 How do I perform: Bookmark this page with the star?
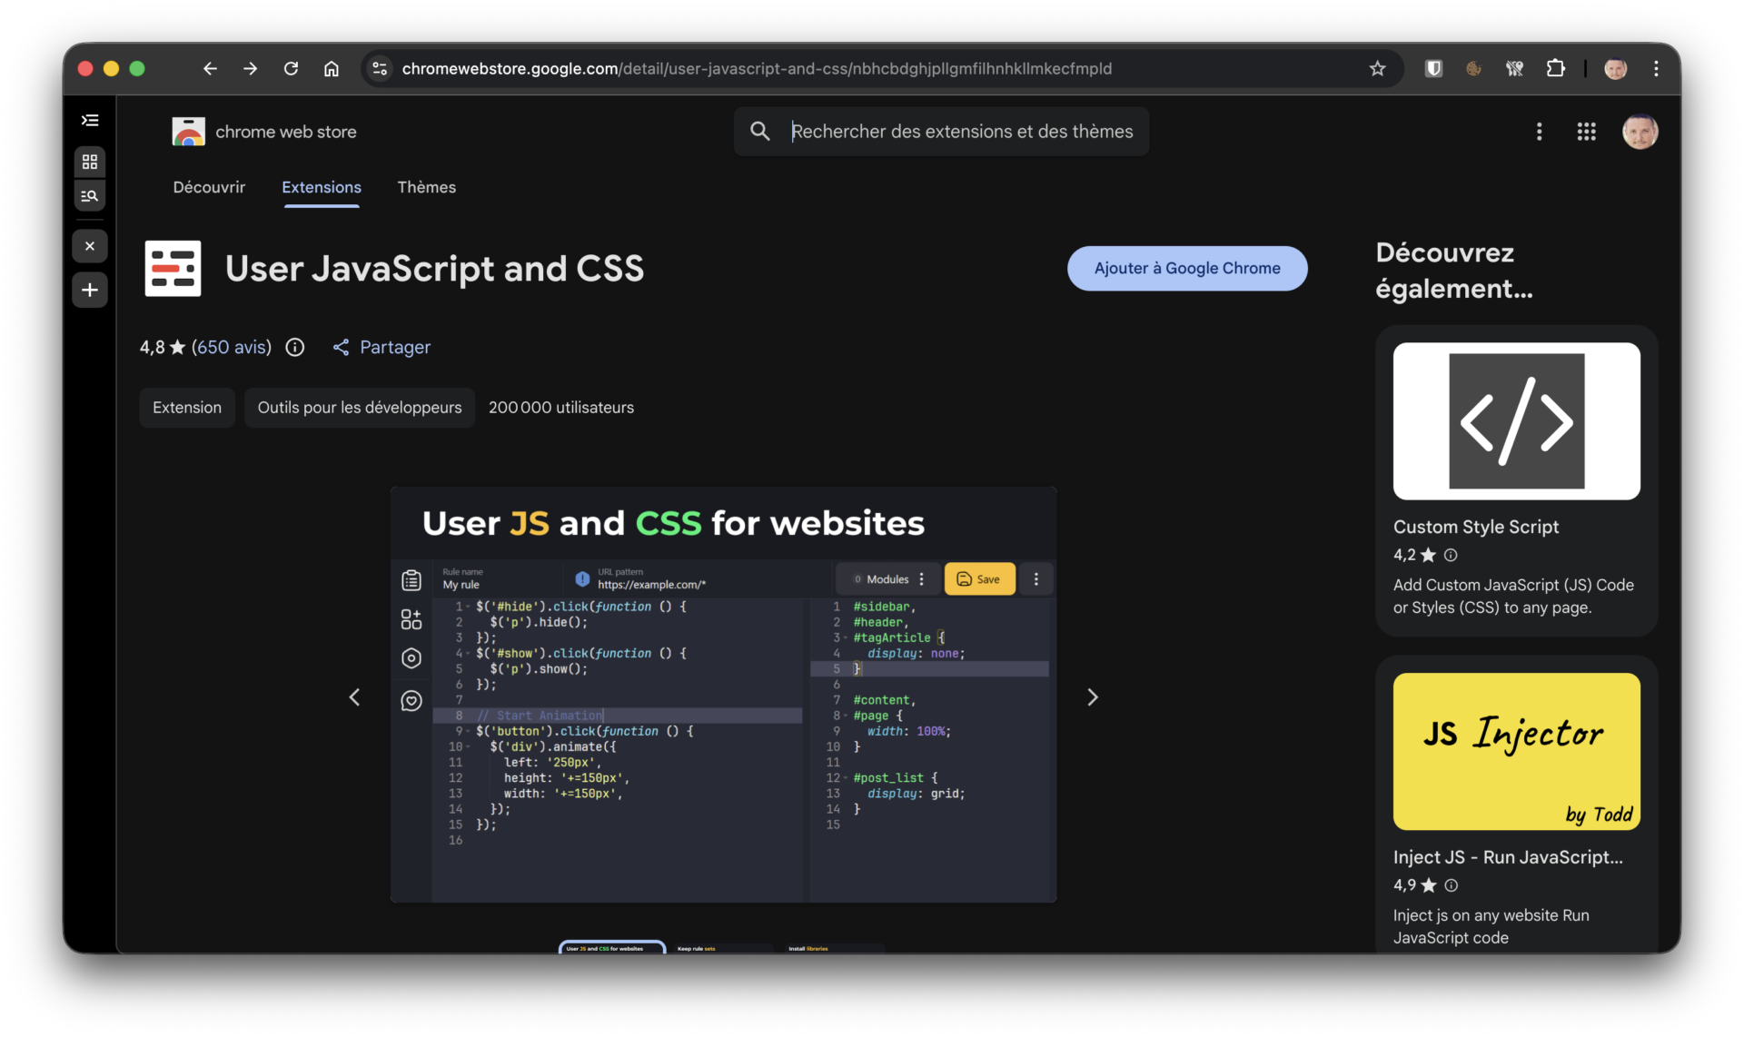[1377, 69]
